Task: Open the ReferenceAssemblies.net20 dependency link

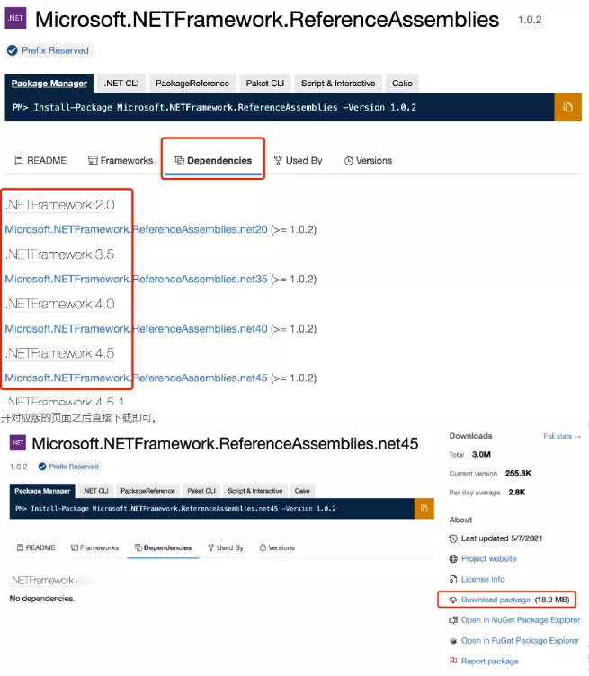Action: tap(137, 229)
